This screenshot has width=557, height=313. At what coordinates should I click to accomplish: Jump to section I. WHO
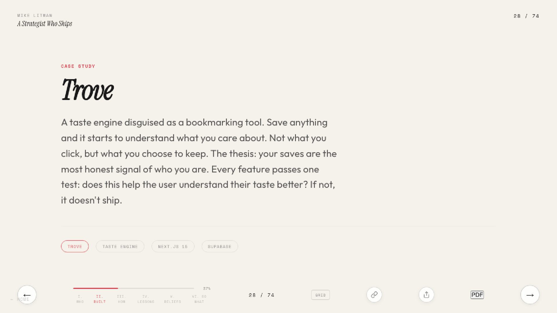(x=80, y=299)
